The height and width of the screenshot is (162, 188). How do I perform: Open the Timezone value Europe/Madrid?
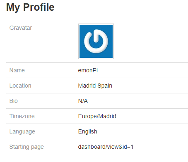click(97, 116)
